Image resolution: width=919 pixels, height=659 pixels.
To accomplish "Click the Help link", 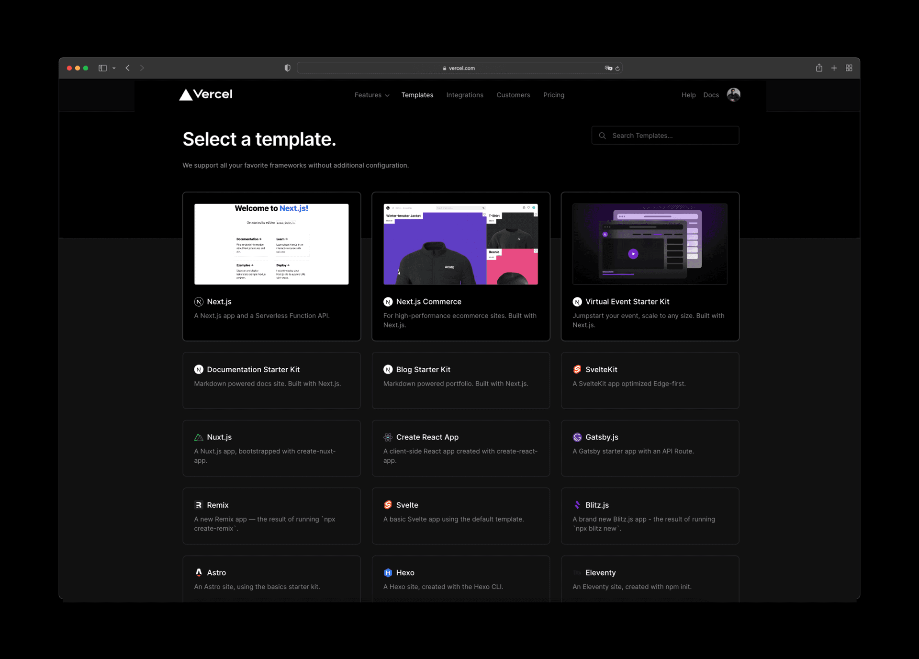I will [x=688, y=95].
